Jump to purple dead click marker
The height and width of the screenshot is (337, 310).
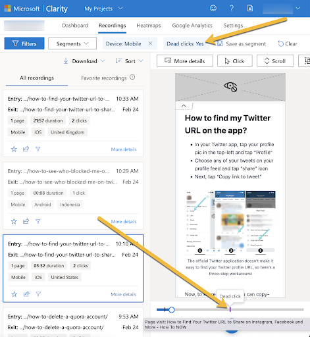230,309
